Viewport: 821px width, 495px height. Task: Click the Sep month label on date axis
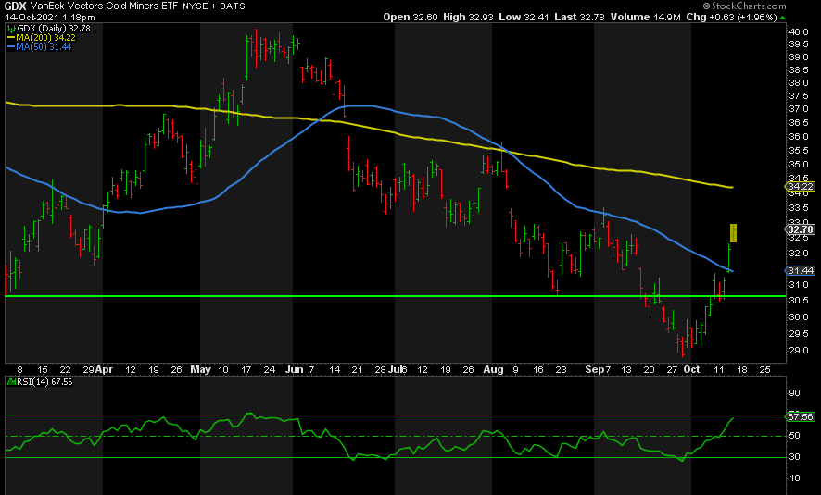(x=594, y=369)
